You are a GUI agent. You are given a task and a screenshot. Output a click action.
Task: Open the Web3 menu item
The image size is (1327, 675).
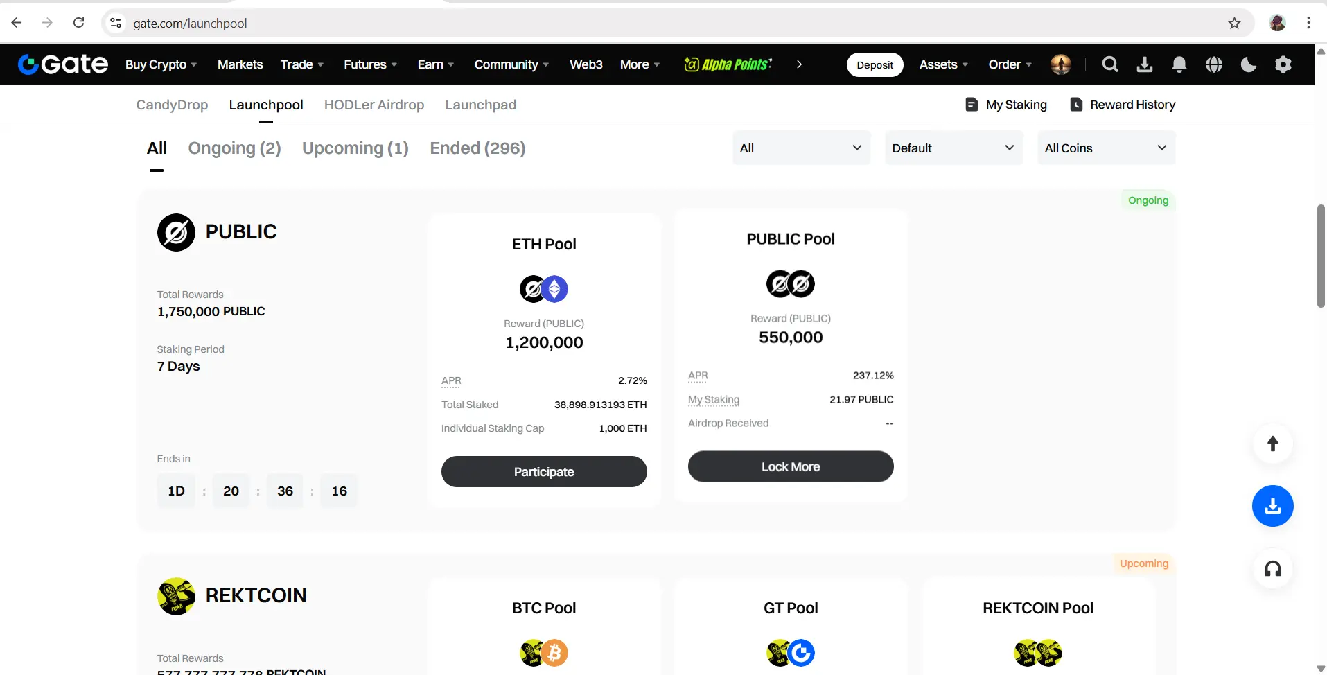[586, 64]
